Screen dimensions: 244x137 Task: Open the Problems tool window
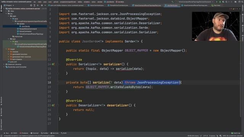tap(24, 133)
